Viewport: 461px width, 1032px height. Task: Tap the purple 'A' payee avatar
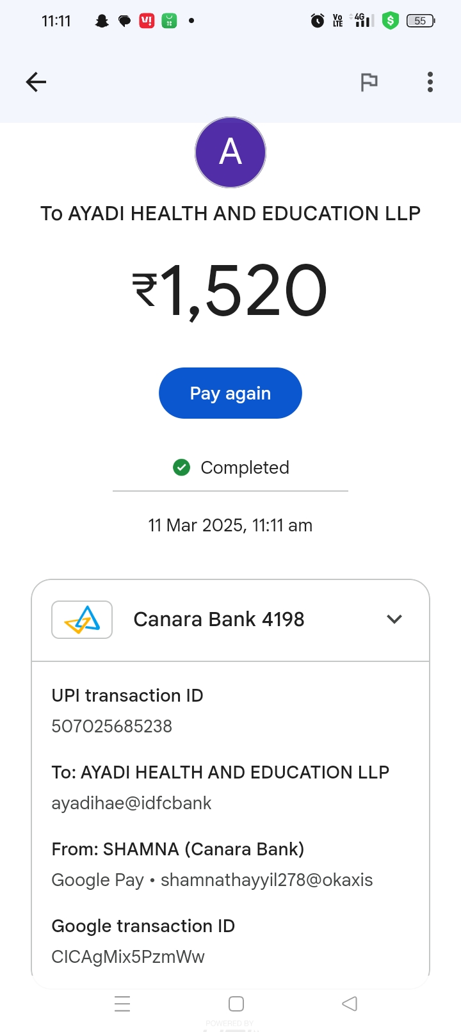pyautogui.click(x=230, y=152)
